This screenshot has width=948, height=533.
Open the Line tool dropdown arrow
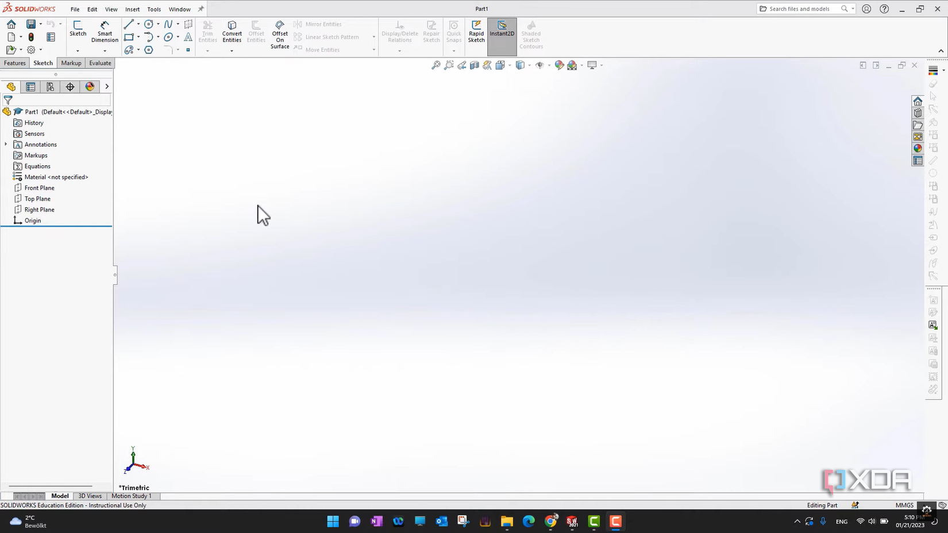pos(138,24)
